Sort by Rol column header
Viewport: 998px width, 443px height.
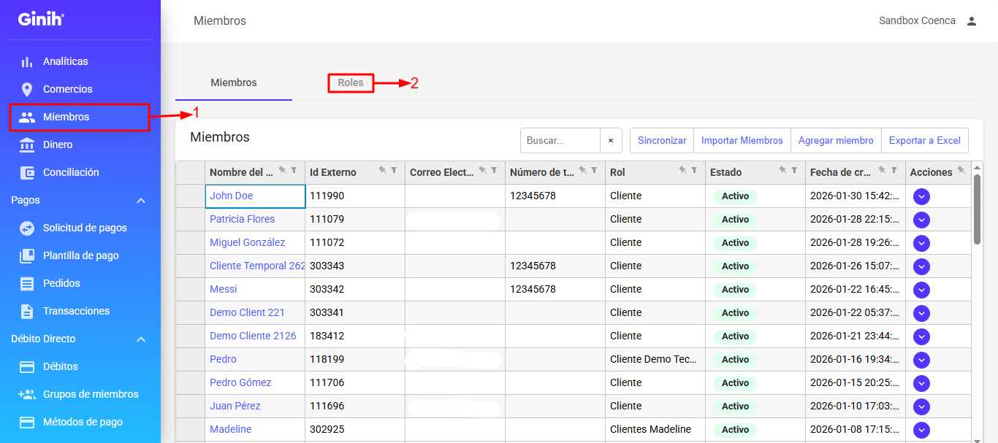[617, 172]
